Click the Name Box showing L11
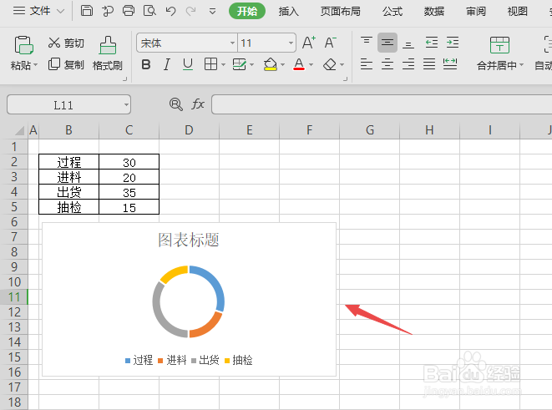 [x=68, y=104]
